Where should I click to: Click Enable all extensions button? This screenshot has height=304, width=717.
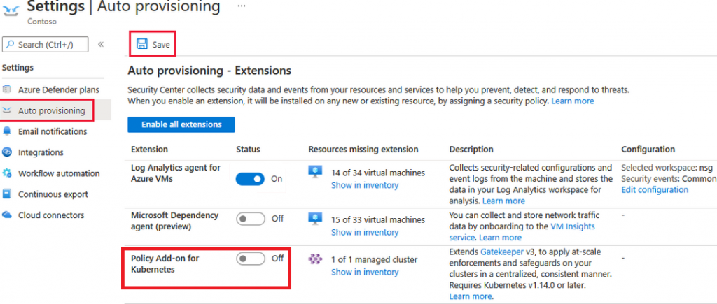click(x=181, y=124)
